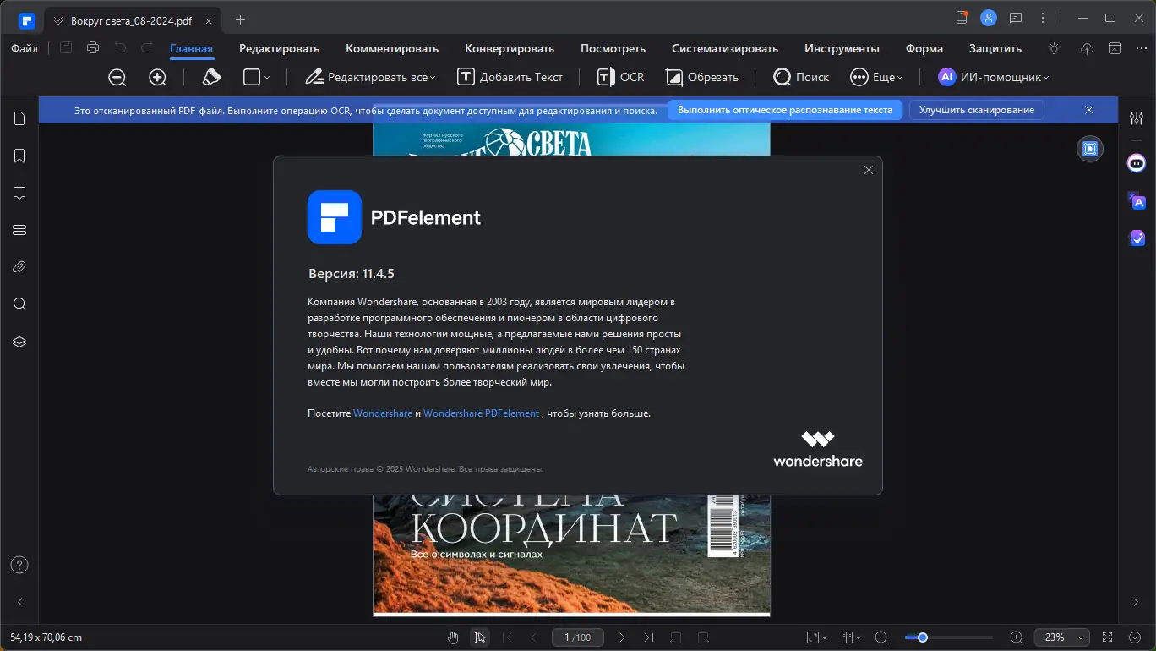The width and height of the screenshot is (1156, 651).
Task: Follow the Wondershare PDFelement link
Action: (x=480, y=413)
